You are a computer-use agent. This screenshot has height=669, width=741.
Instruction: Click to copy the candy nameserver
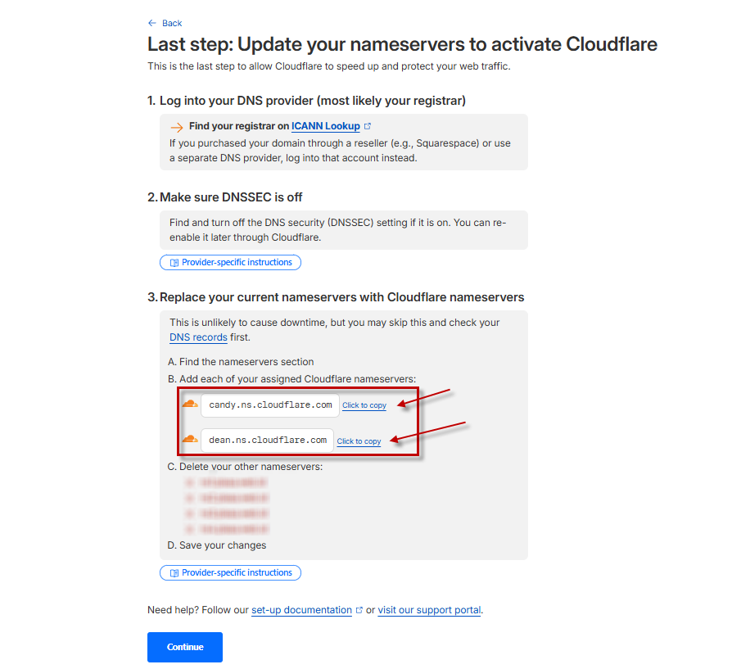click(364, 405)
